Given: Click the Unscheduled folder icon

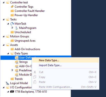Looking at the screenshot, I should pyautogui.click(x=12, y=32).
